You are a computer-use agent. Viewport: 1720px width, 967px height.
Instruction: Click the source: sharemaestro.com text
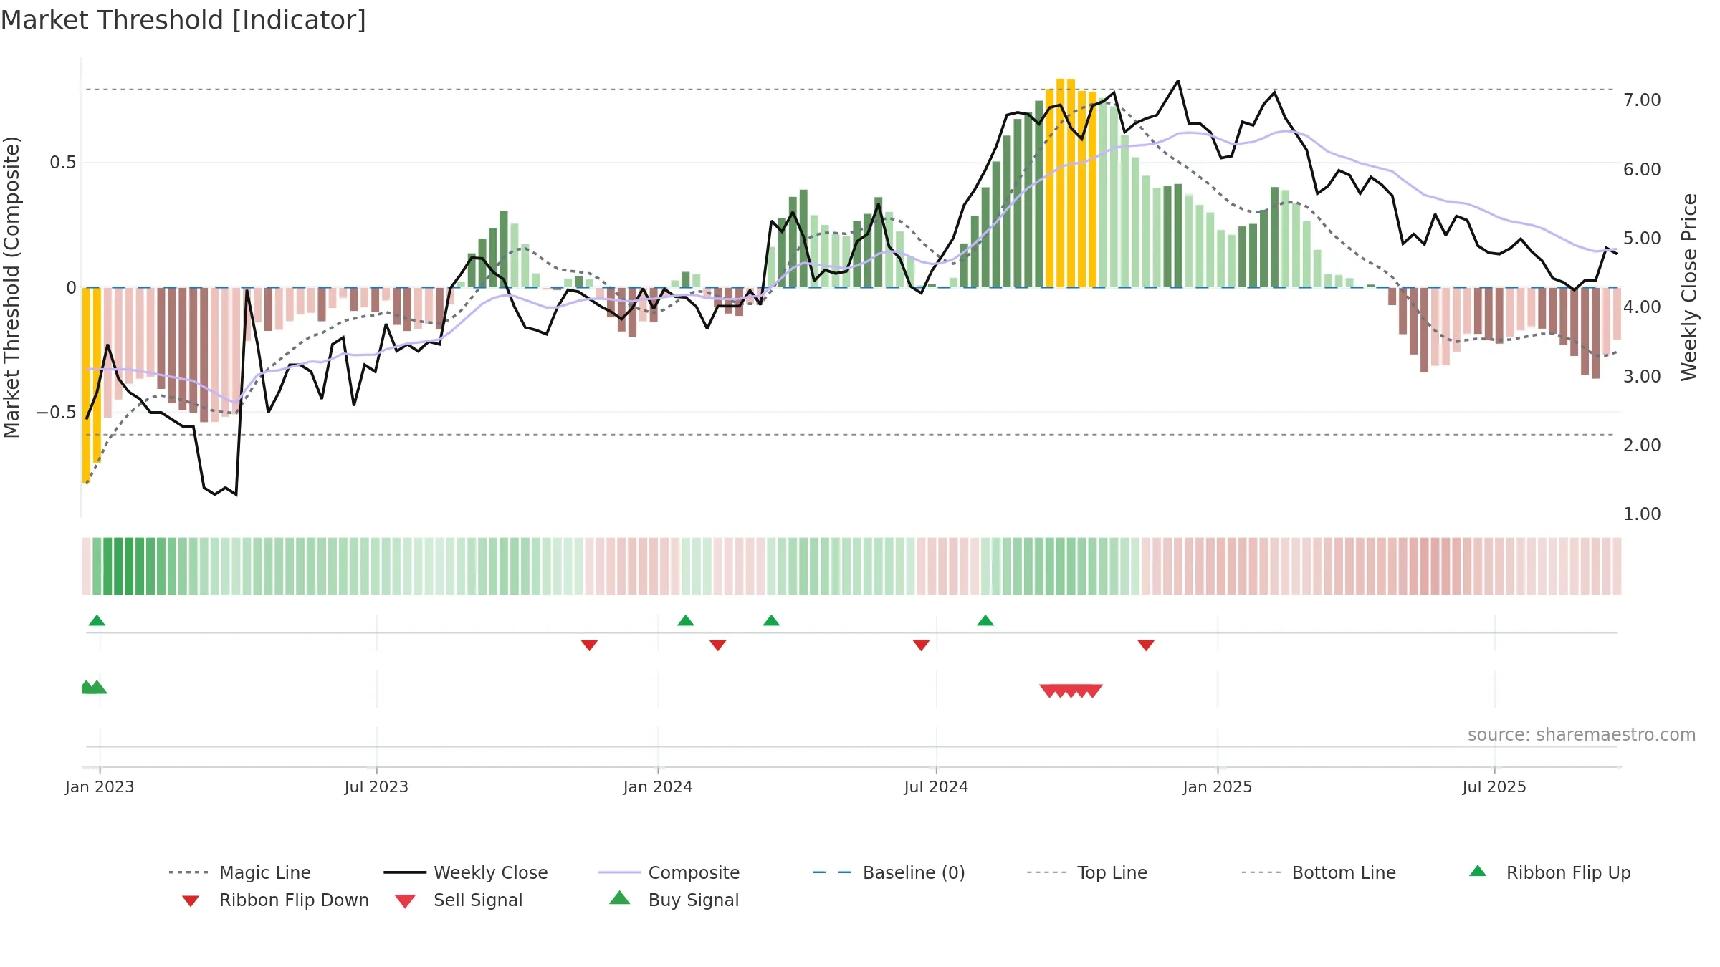1582,735
